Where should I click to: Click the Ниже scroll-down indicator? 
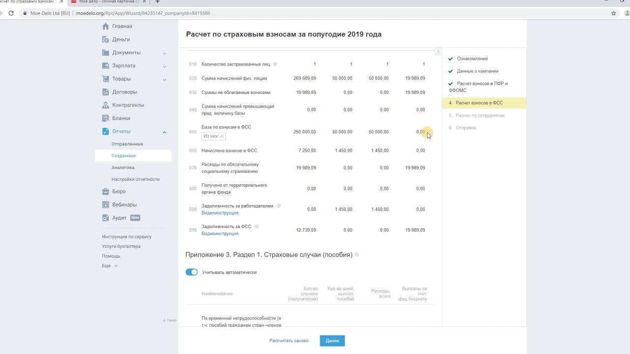tap(169, 320)
